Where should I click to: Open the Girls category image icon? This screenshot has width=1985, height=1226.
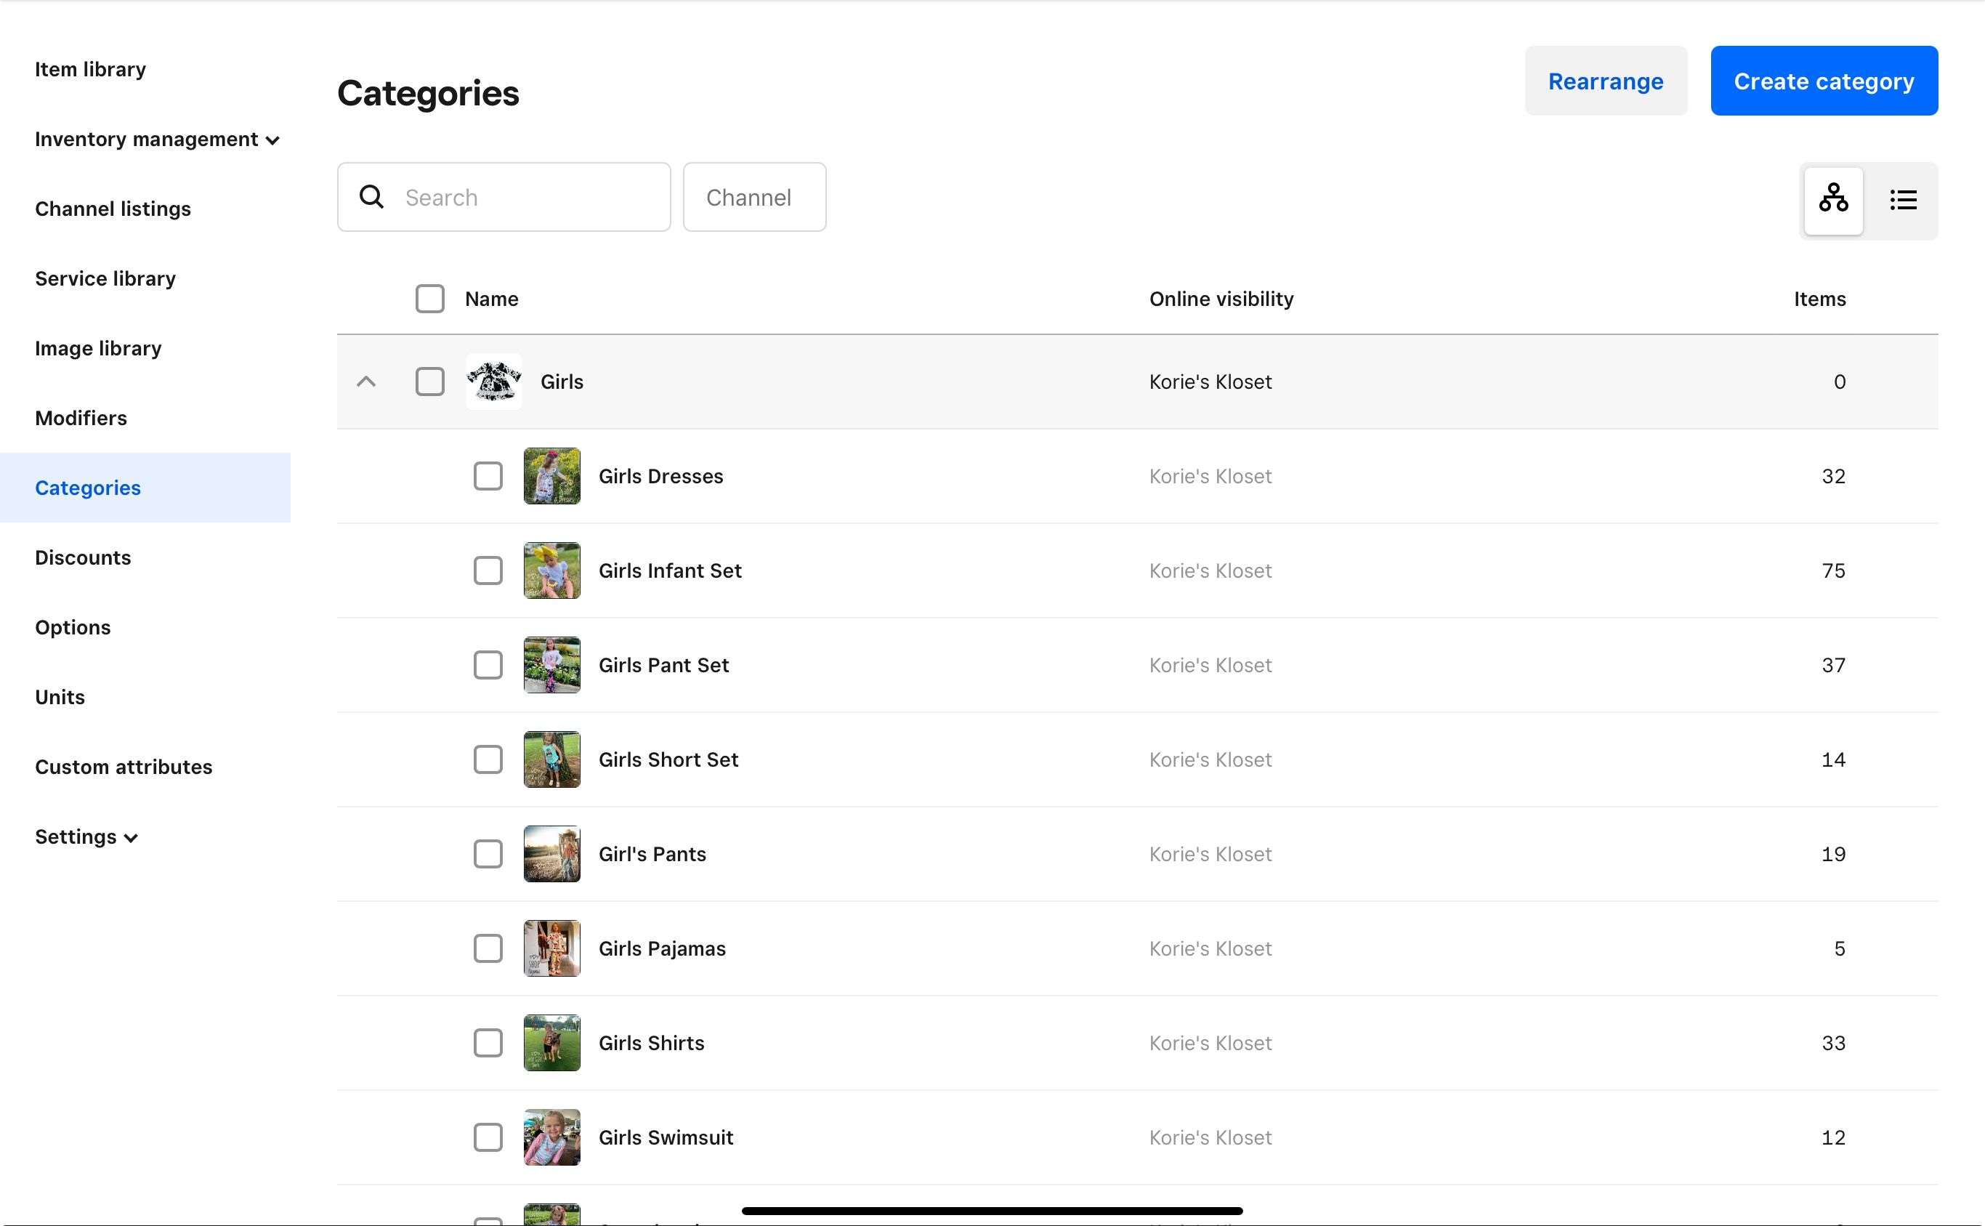point(493,381)
